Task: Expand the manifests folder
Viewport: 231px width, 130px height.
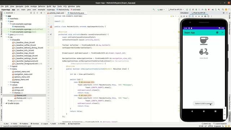Action: [6, 19]
